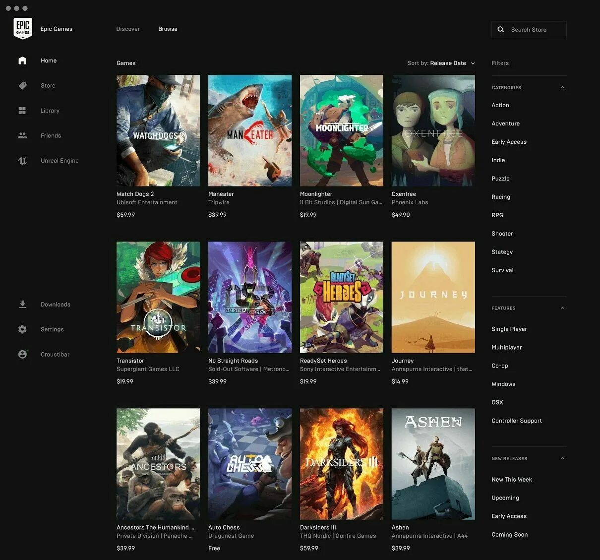Image resolution: width=600 pixels, height=560 pixels.
Task: Click the Auto Chess Free price
Action: point(214,548)
